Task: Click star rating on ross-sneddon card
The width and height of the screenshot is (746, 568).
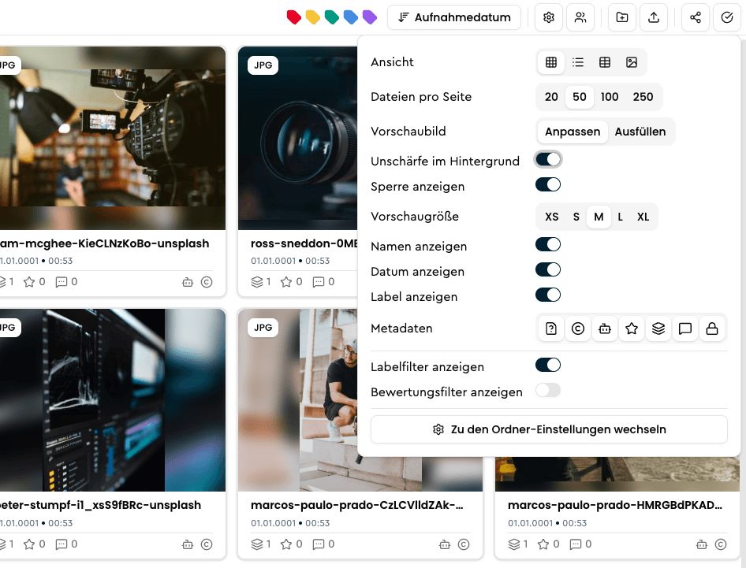Action: coord(286,282)
